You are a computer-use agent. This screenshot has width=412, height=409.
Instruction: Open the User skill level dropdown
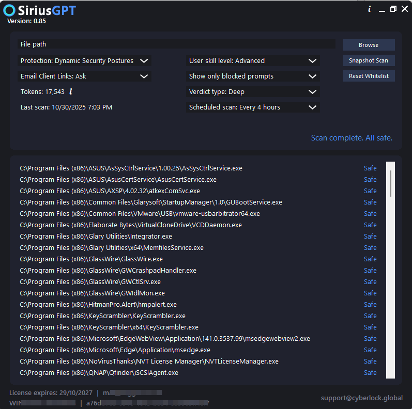pyautogui.click(x=253, y=60)
